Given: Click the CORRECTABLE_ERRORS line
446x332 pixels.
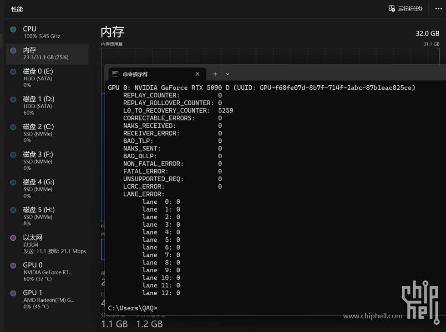Looking at the screenshot, I should point(172,118).
